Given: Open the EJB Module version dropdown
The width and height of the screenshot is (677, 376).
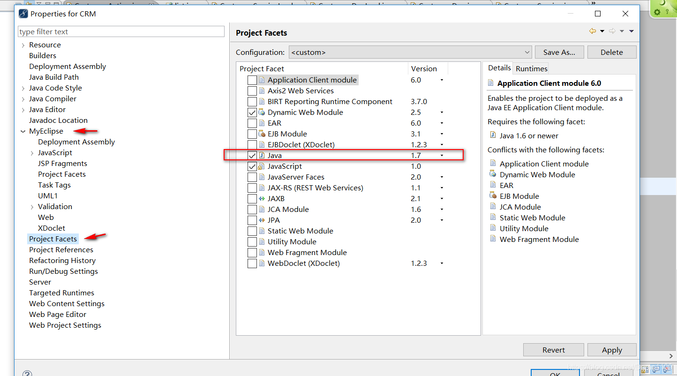Looking at the screenshot, I should (442, 134).
